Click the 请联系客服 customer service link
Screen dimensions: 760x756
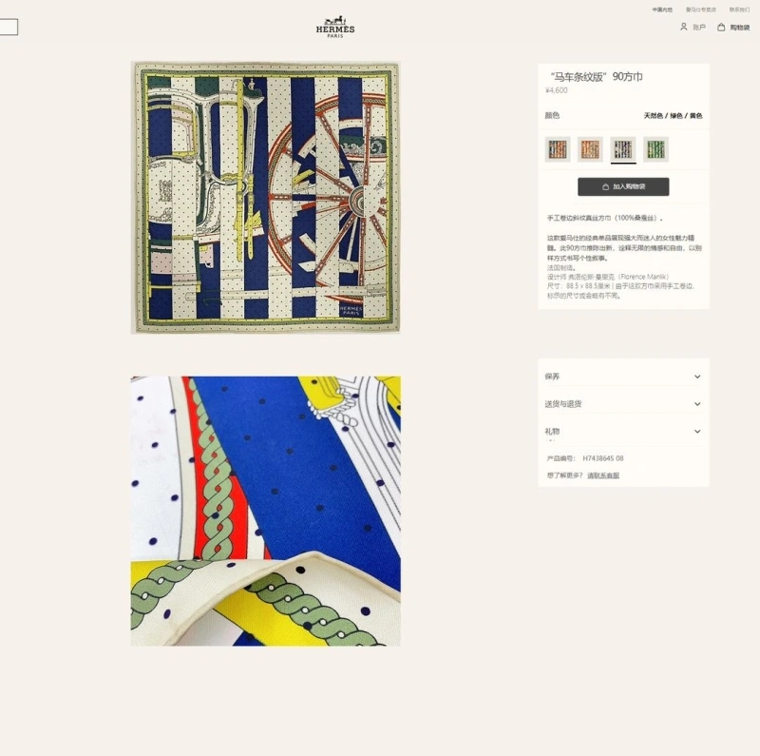click(603, 475)
